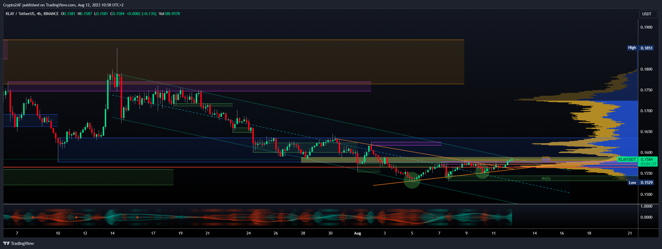Click the Aug label on time axis
This screenshot has width=662, height=249.
(x=357, y=233)
